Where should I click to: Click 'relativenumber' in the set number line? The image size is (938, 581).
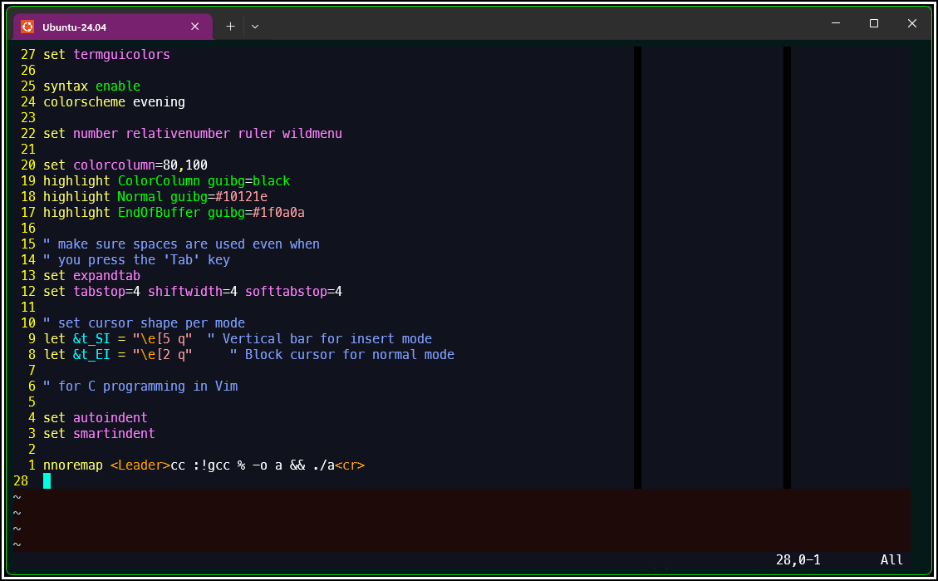point(178,134)
